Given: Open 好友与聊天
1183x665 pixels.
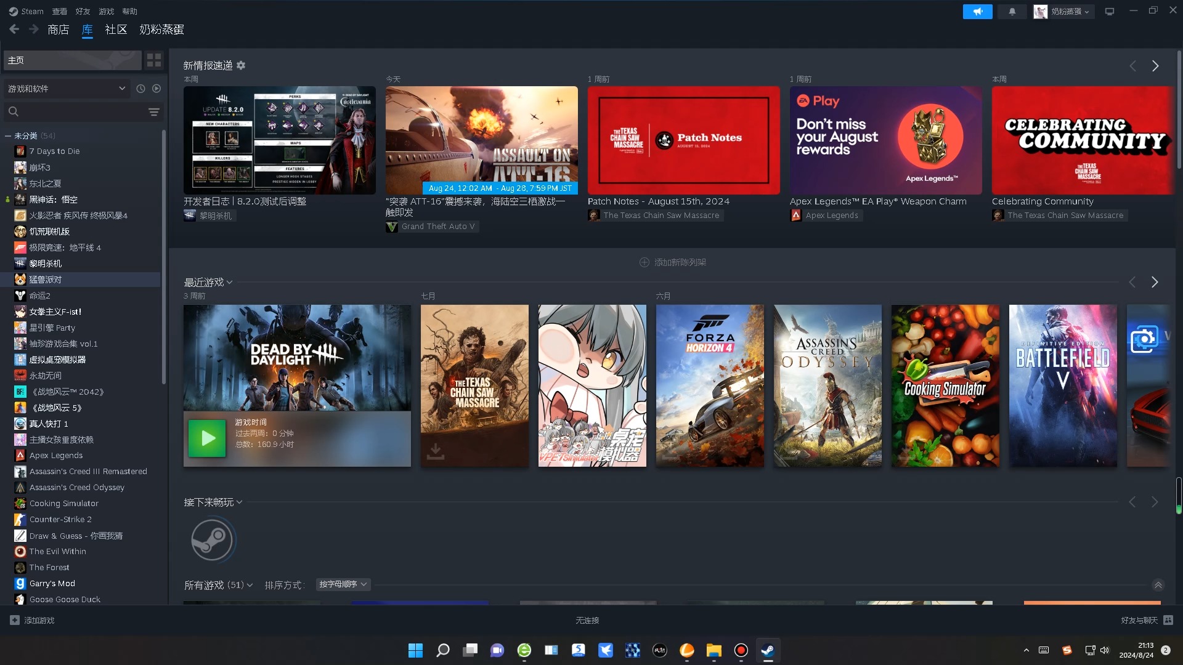Looking at the screenshot, I should [x=1147, y=620].
